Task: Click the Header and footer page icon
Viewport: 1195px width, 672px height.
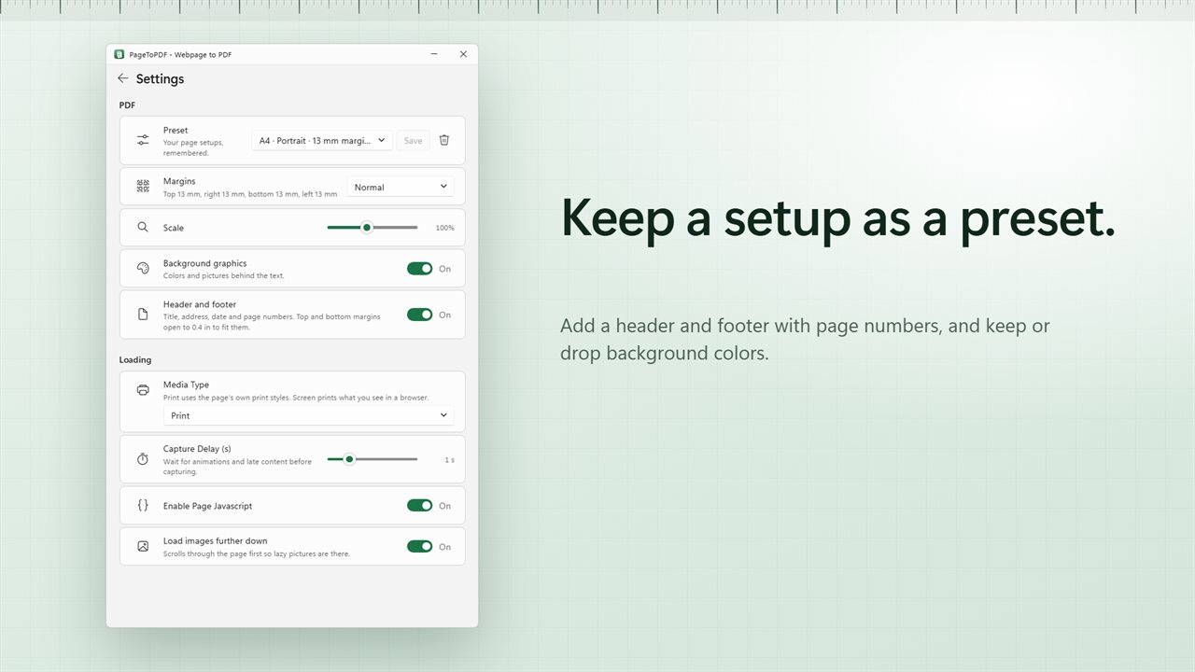Action: pos(143,315)
